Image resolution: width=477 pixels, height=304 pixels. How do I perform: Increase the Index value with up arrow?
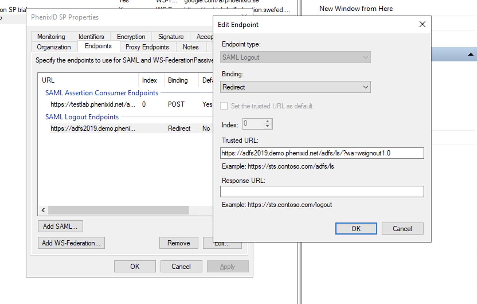pos(267,121)
